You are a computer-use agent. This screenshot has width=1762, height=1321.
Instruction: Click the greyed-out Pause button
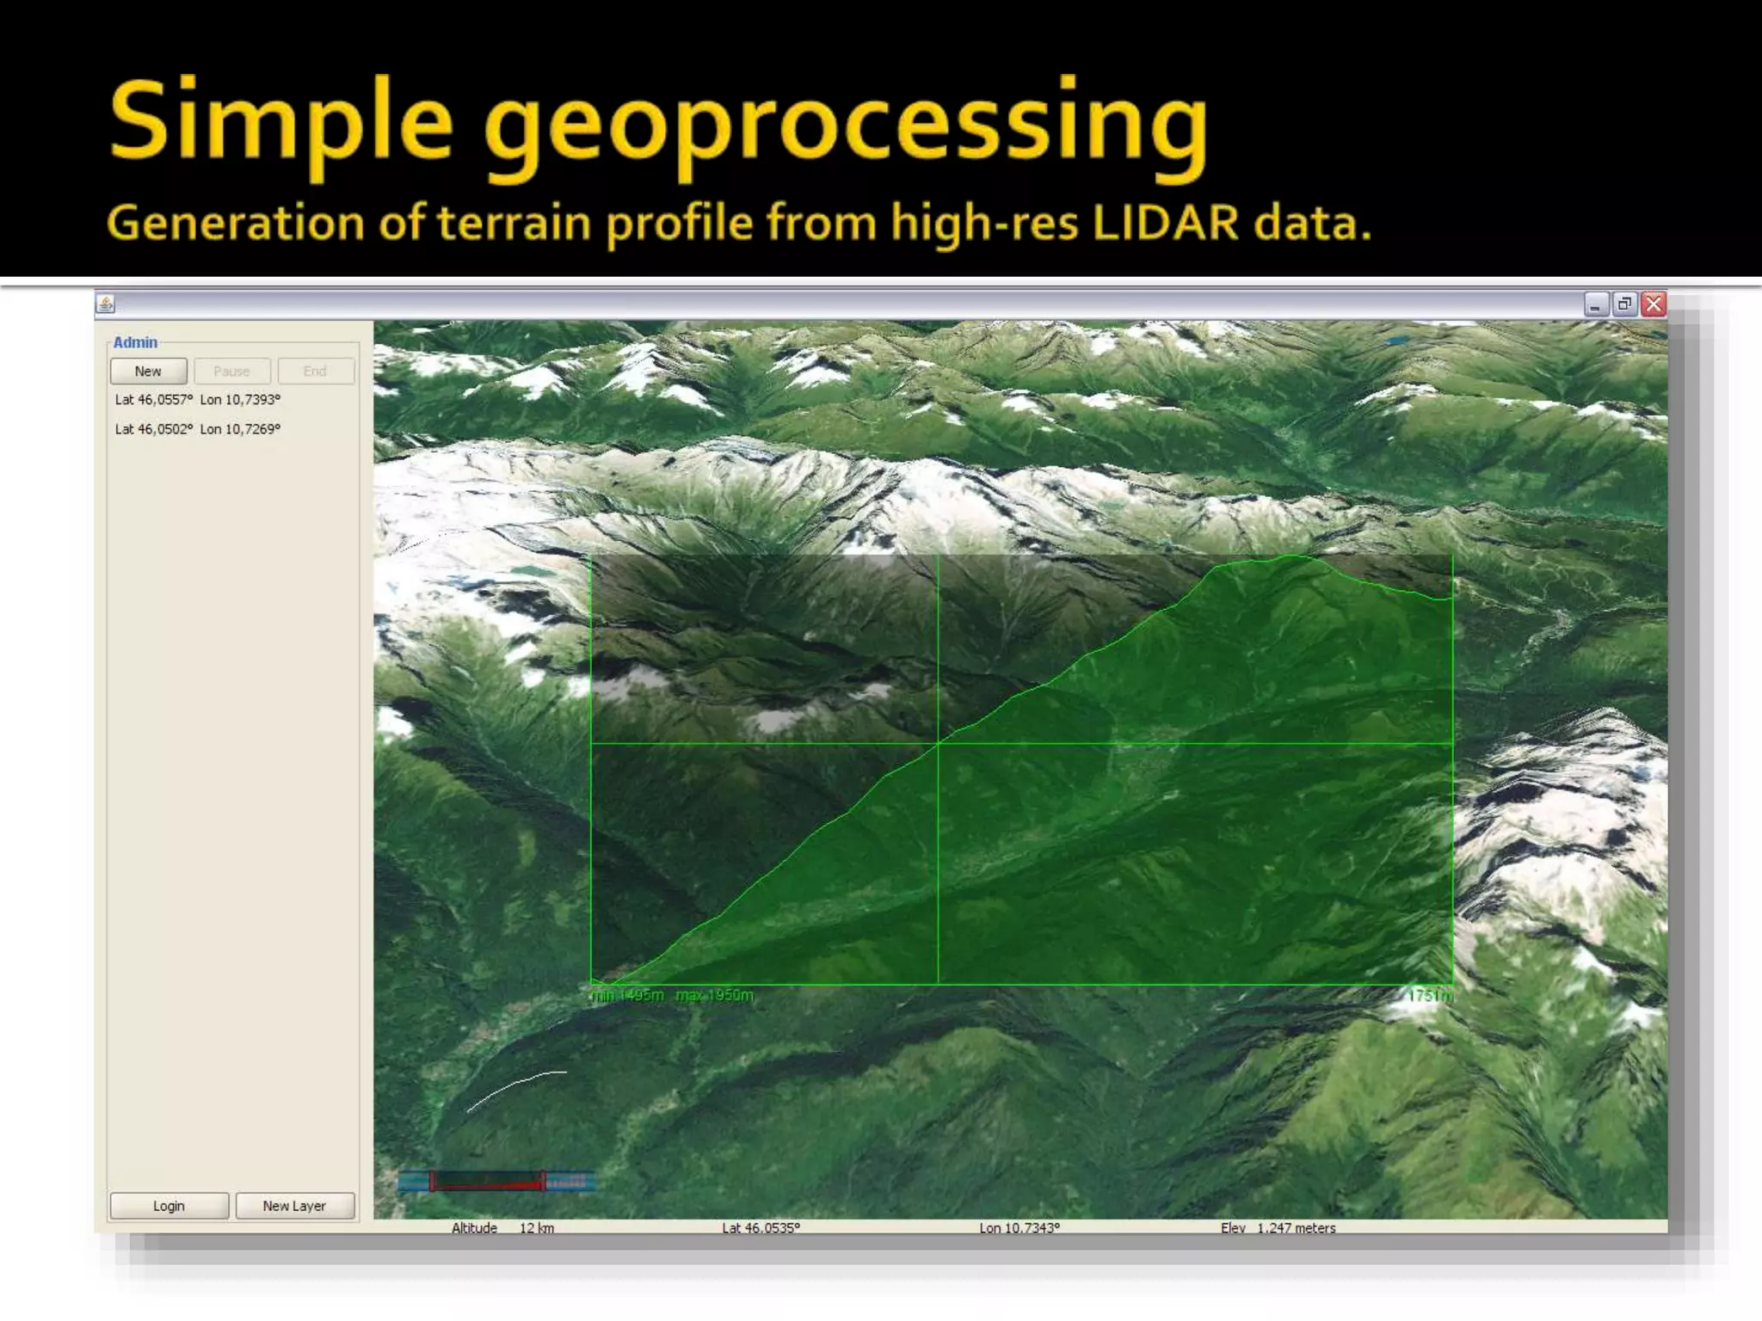(x=231, y=372)
